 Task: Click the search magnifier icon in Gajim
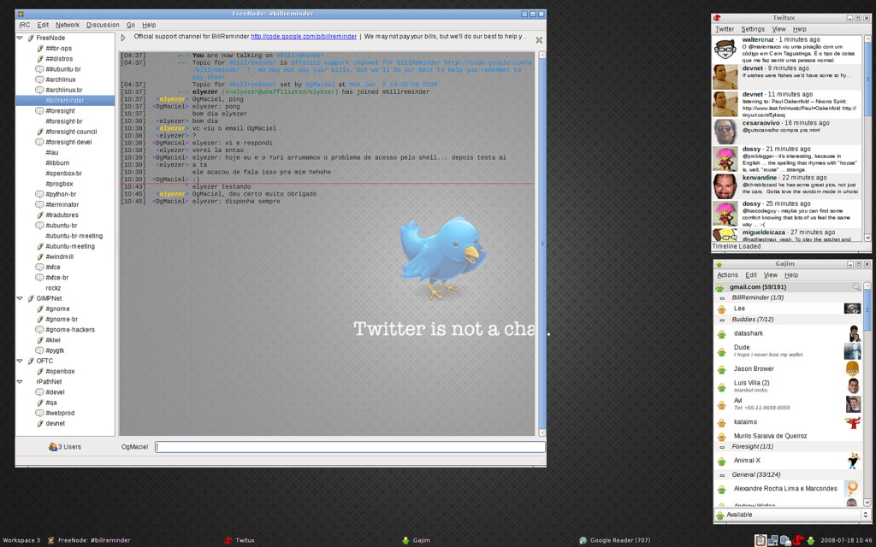pos(855,287)
